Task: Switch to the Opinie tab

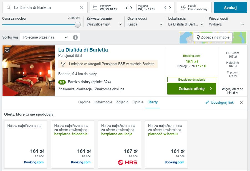Action: [138, 102]
